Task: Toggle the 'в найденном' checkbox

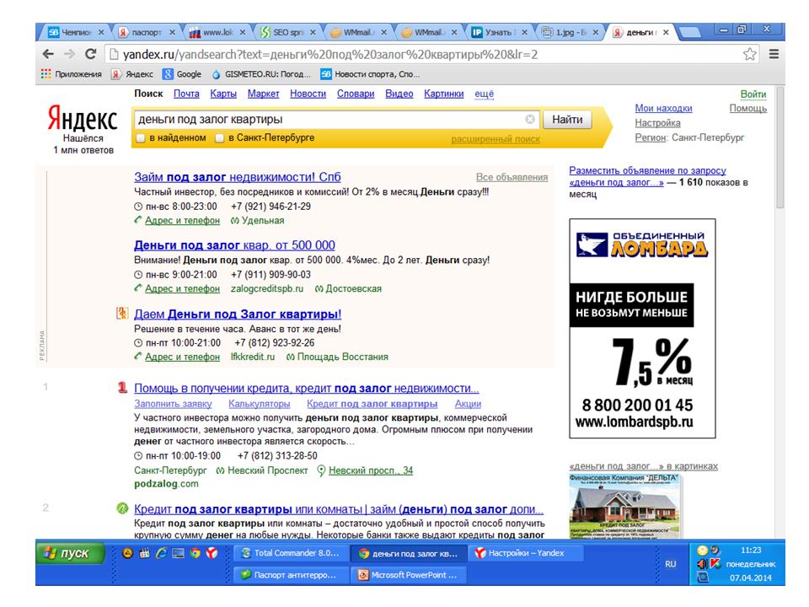Action: [x=141, y=138]
